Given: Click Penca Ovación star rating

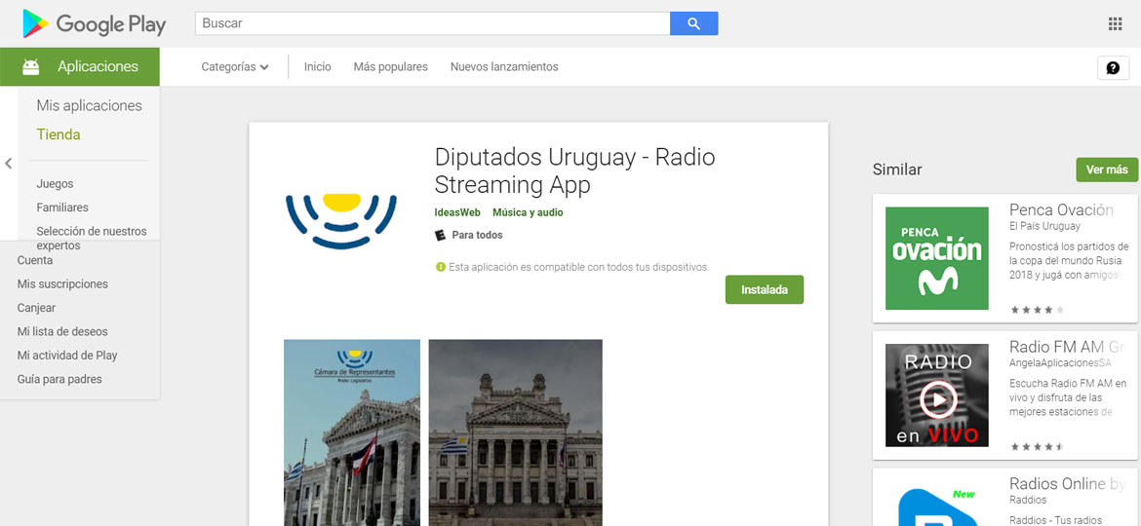Looking at the screenshot, I should pos(1037,310).
